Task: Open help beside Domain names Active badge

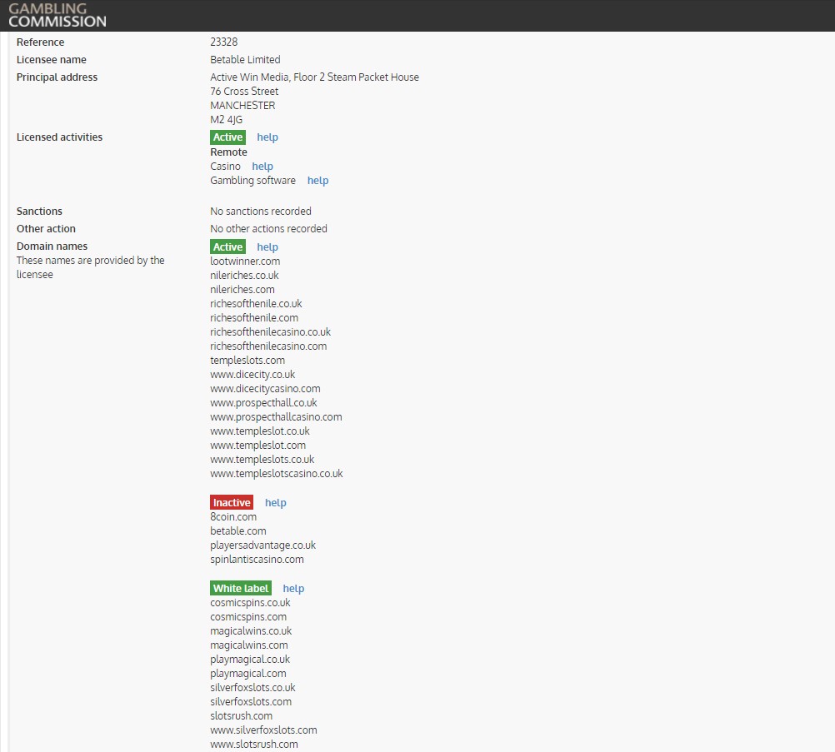Action: [267, 247]
